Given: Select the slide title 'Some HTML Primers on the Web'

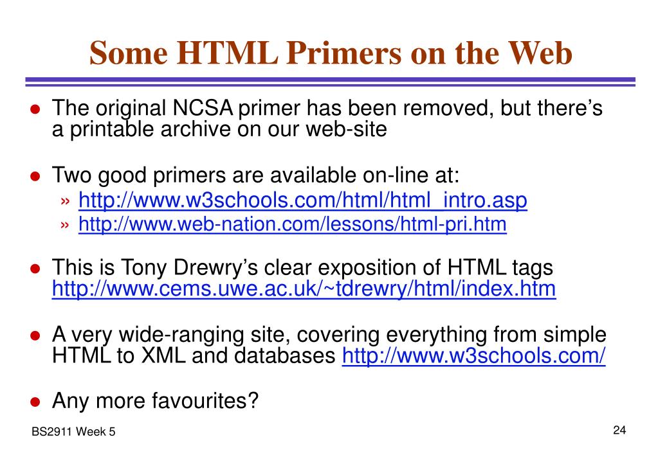Looking at the screenshot, I should coord(331,53).
